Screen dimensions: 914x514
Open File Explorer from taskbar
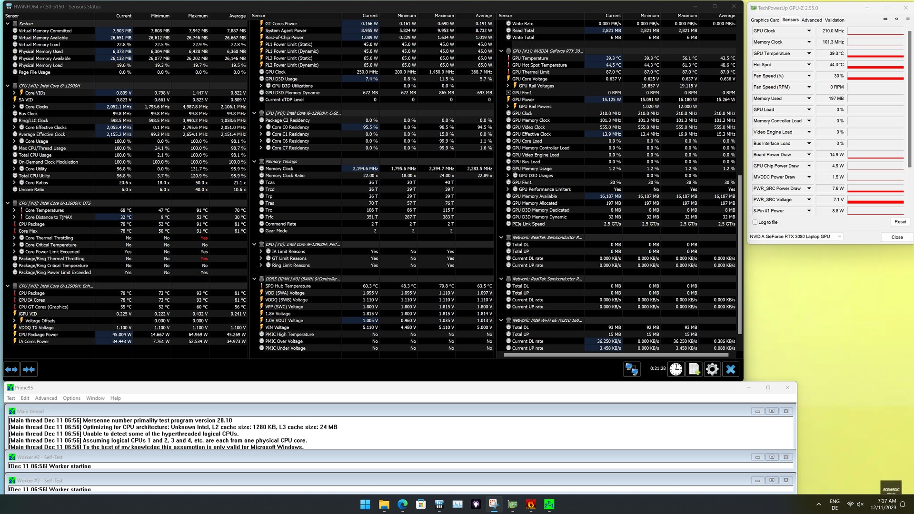[x=384, y=504]
